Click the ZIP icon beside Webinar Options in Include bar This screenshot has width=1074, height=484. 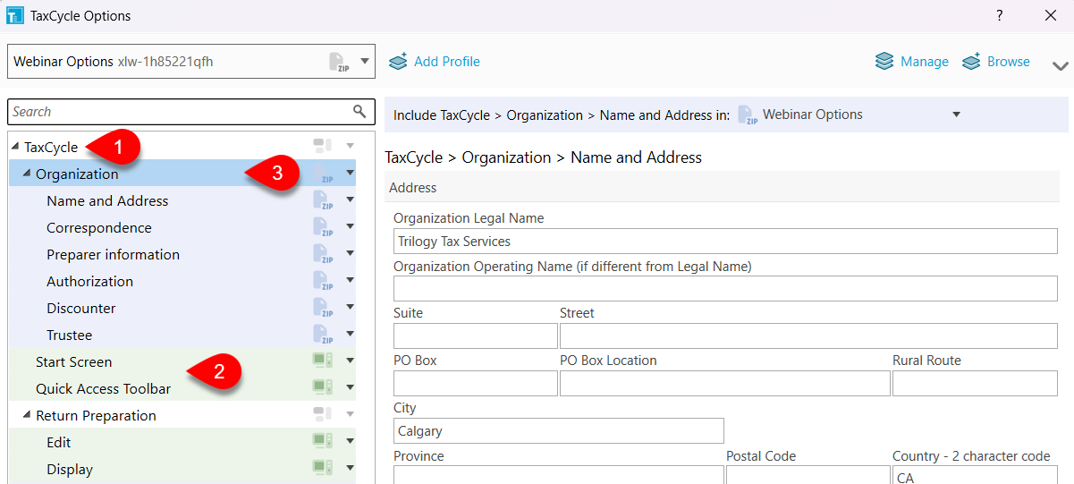pos(748,115)
